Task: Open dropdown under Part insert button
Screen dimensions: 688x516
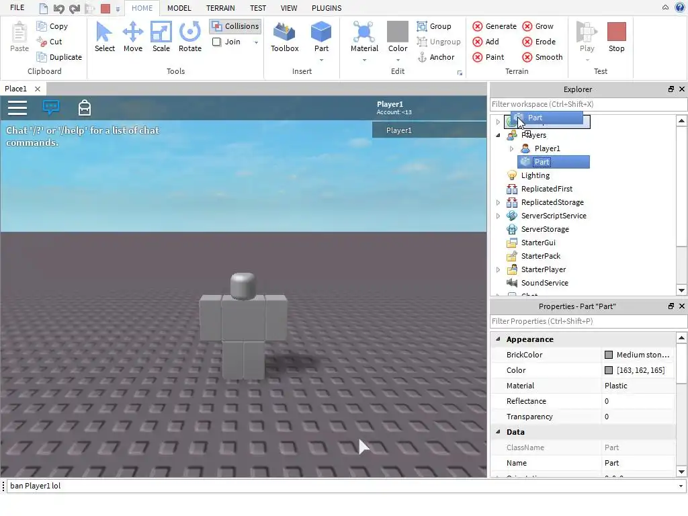Action: tap(321, 60)
